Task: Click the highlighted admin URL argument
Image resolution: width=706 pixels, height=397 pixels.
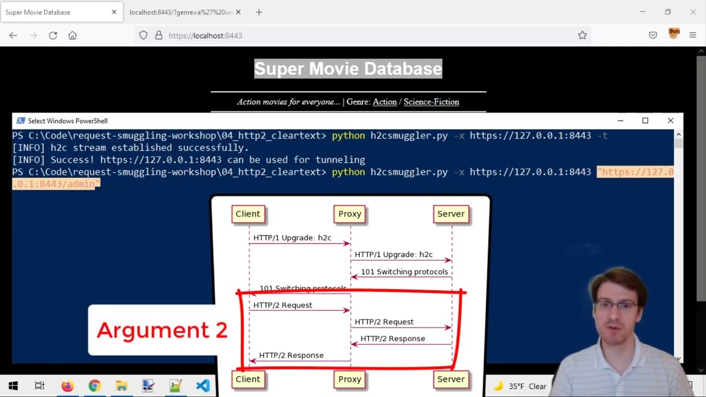Action: 635,172
